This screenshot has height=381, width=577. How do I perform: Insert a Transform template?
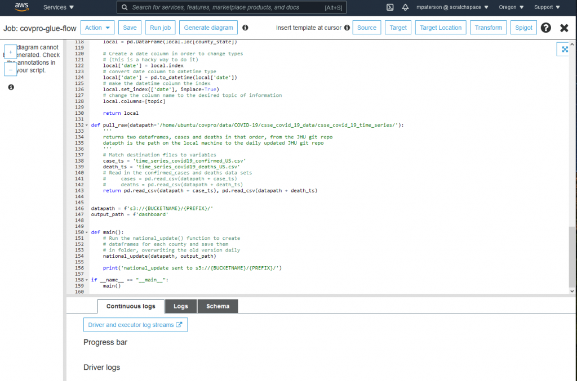tap(489, 28)
